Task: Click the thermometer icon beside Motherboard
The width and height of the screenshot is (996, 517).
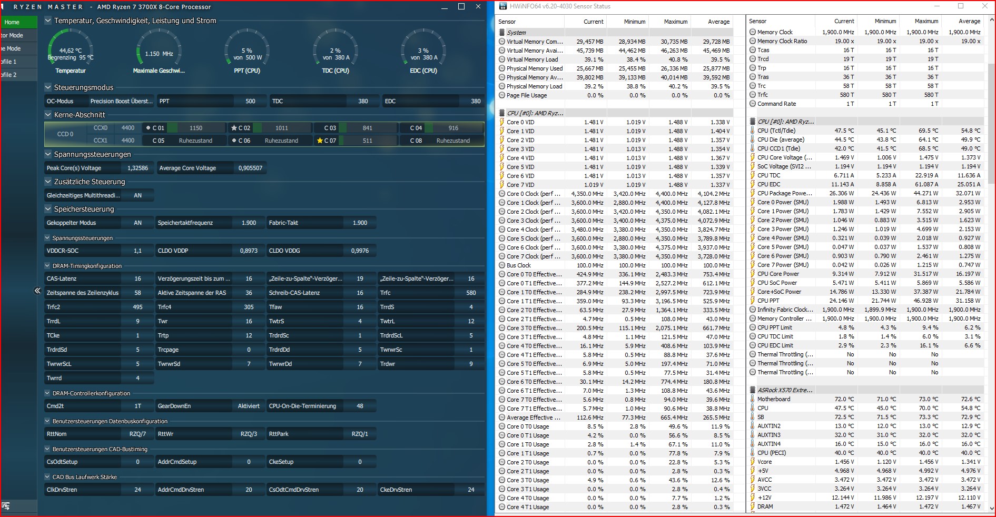Action: click(x=753, y=399)
